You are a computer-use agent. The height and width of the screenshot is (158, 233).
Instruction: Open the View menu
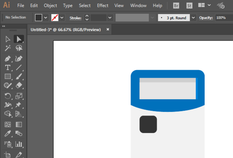[119, 6]
